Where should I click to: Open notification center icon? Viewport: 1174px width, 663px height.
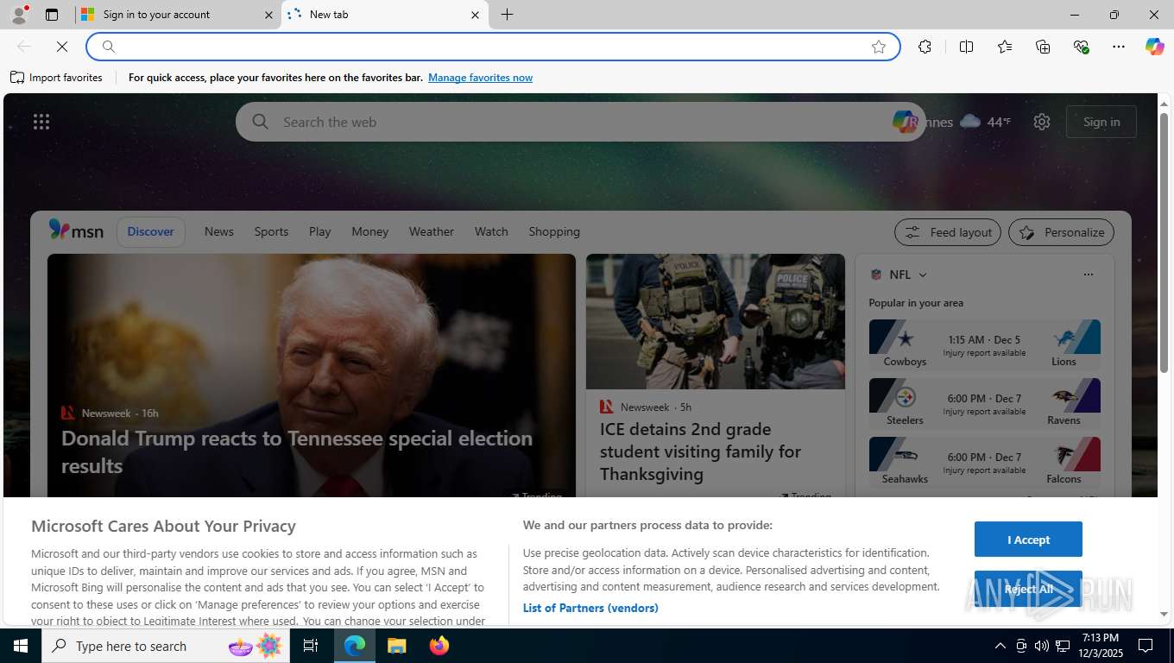click(1146, 646)
